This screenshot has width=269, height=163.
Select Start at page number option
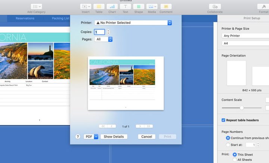[x=228, y=145]
